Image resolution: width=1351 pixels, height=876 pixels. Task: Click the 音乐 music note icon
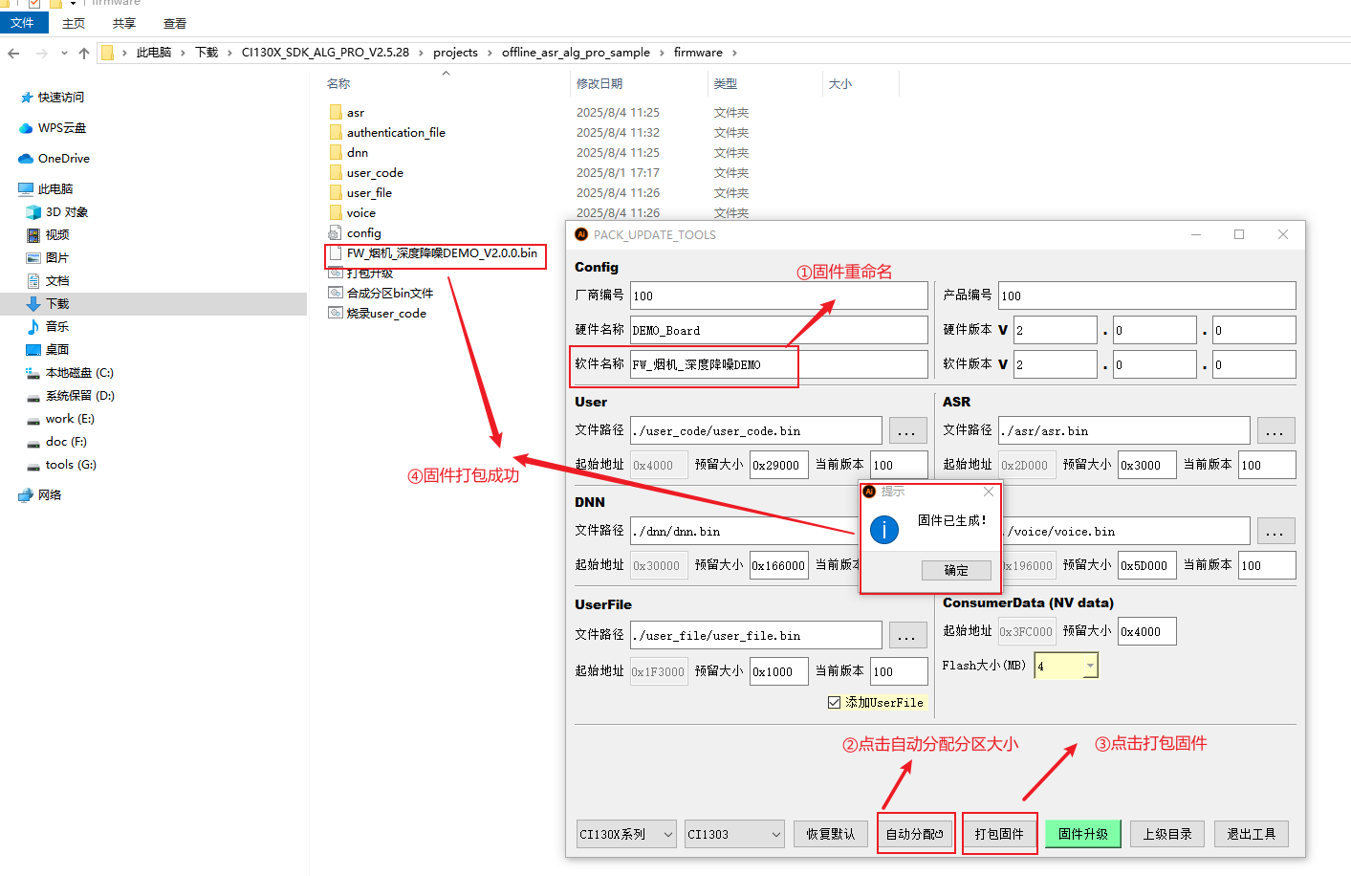coord(33,327)
